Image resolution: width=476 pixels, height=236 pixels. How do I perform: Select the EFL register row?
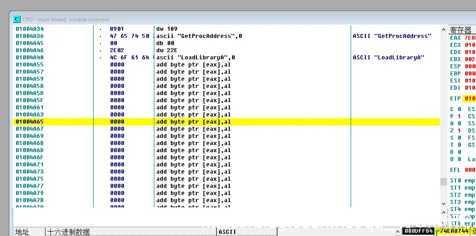[x=463, y=170]
